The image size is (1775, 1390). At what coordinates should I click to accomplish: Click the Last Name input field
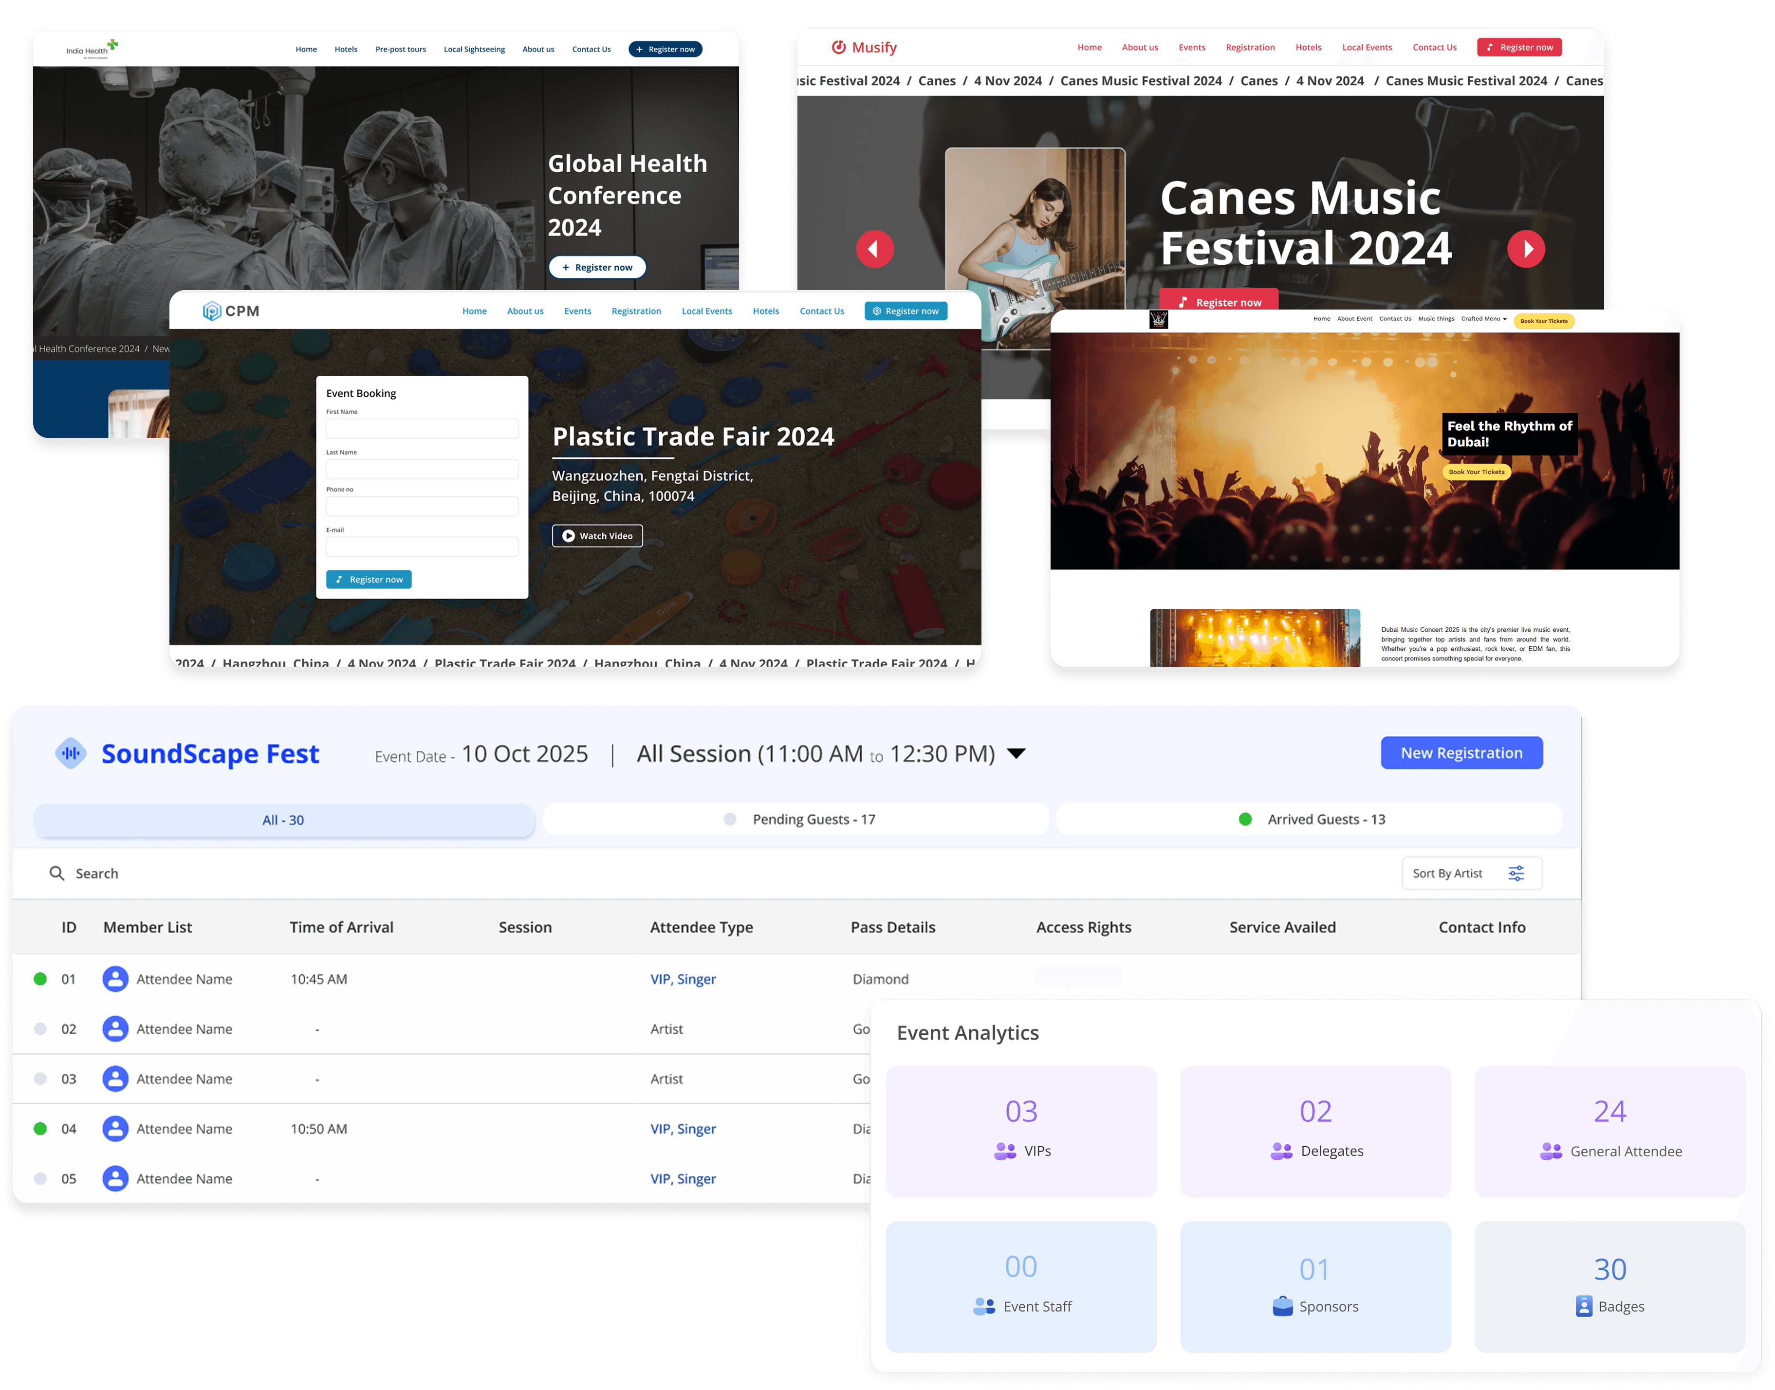coord(422,469)
